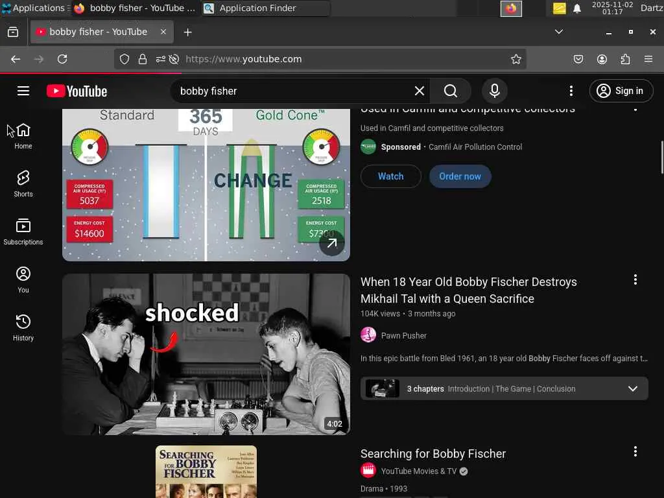
Task: Click the clock showing 2025-11-02 01:17
Action: click(612, 8)
